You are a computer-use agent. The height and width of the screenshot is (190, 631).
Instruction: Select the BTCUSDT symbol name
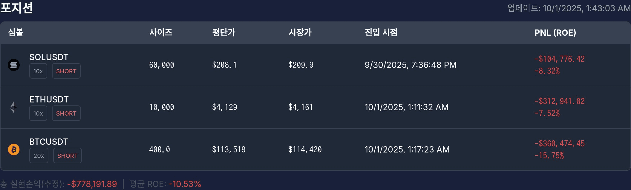click(x=49, y=142)
